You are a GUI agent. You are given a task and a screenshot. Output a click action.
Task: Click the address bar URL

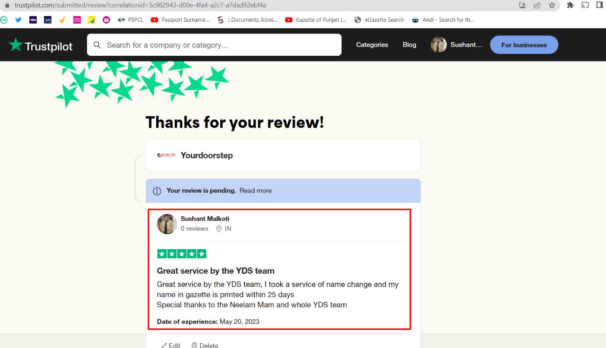point(141,5)
